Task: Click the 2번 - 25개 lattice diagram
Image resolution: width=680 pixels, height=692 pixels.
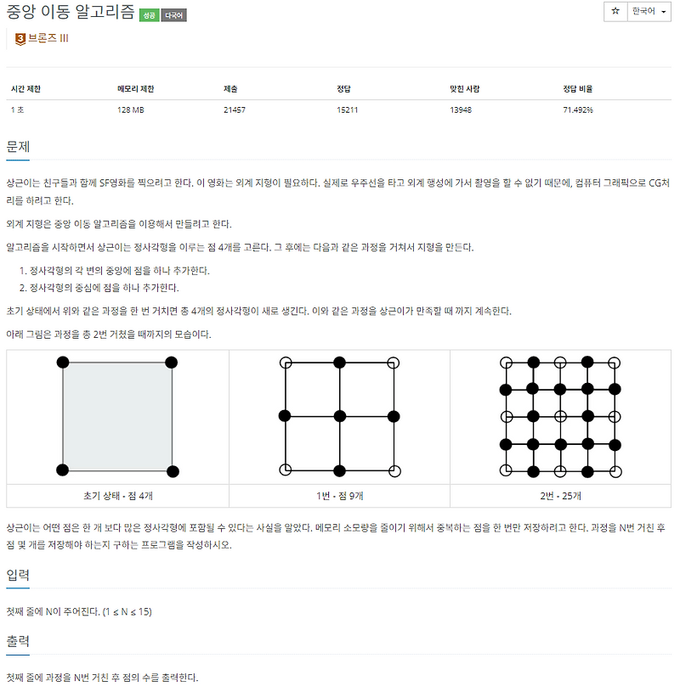Action: (x=561, y=416)
